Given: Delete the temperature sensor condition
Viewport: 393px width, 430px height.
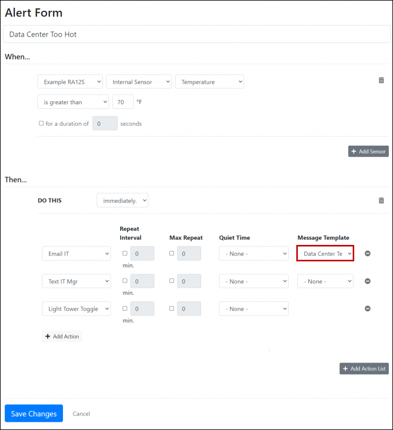Looking at the screenshot, I should [381, 80].
